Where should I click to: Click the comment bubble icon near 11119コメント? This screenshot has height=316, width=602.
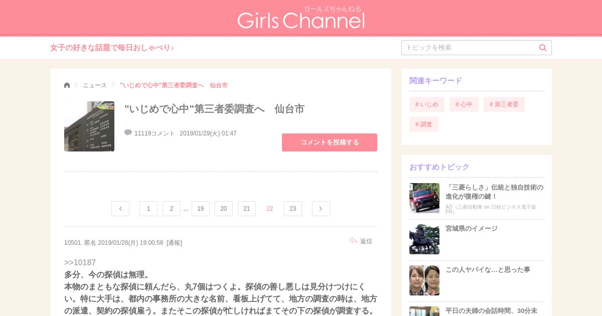(128, 133)
